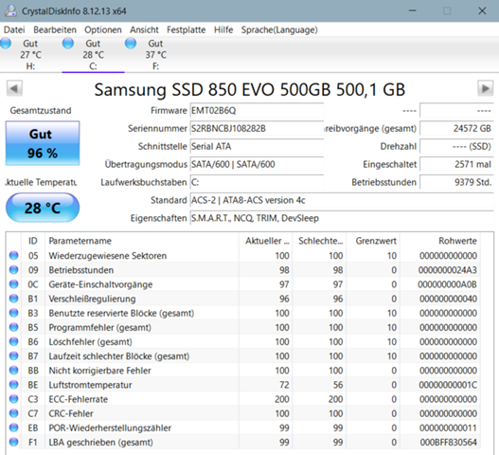The width and height of the screenshot is (499, 455).
Task: Click status orb of Laufzeit schlechter Blöcke row
Action: pos(13,355)
